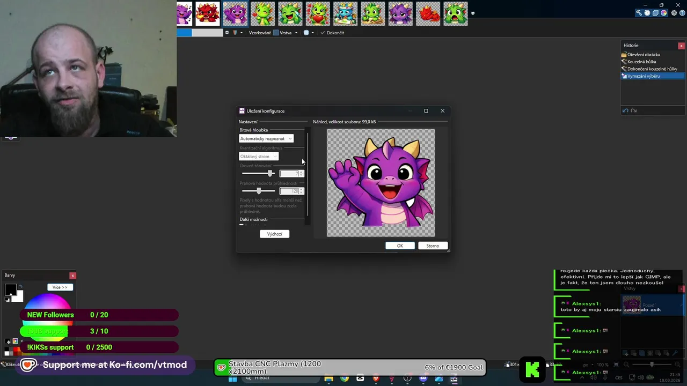This screenshot has width=687, height=386.
Task: Click the dithering level spinner arrows
Action: tap(301, 174)
